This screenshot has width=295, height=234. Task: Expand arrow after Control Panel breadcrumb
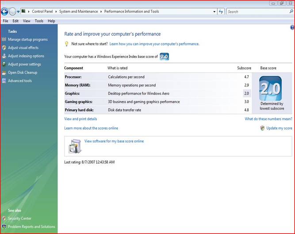[56, 12]
